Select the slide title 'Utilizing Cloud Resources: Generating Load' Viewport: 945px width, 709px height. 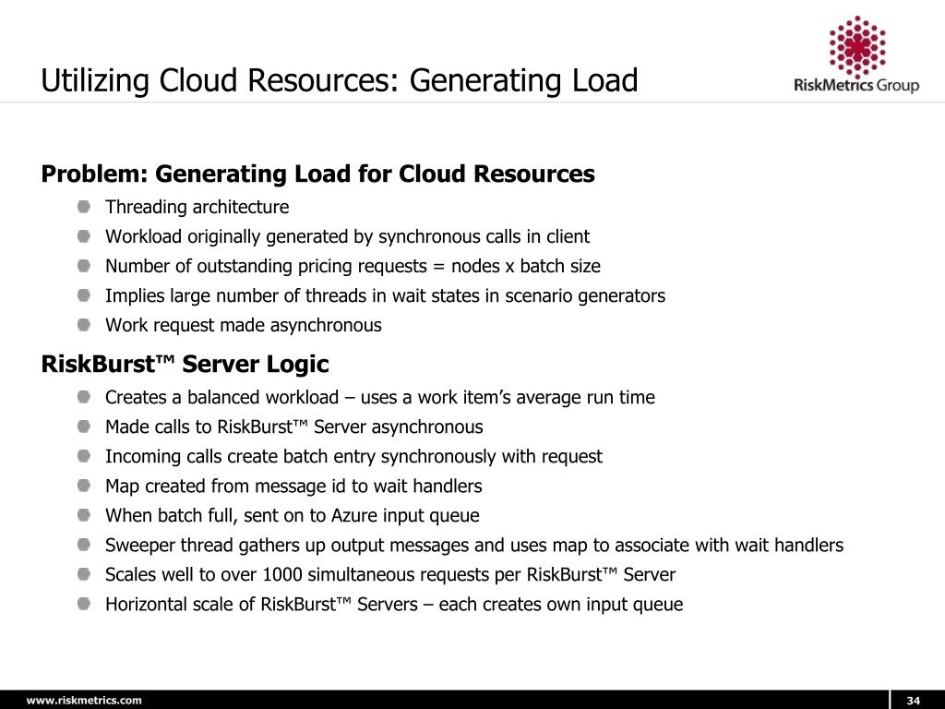coord(340,81)
